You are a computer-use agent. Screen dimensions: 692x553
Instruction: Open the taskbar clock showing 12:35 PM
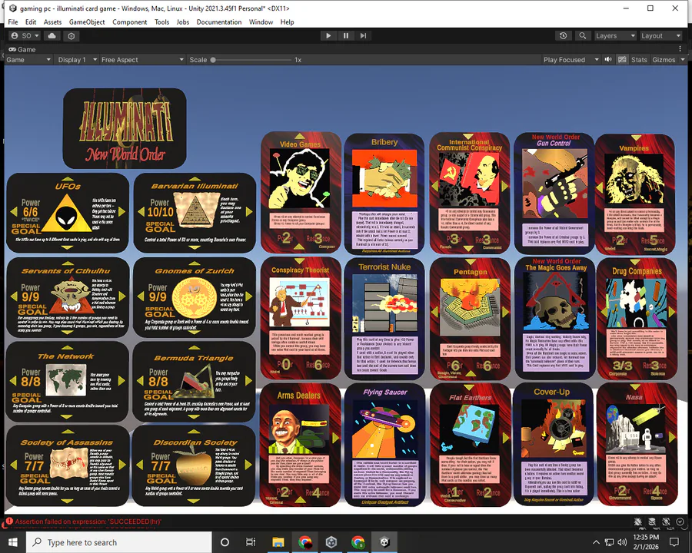[646, 542]
